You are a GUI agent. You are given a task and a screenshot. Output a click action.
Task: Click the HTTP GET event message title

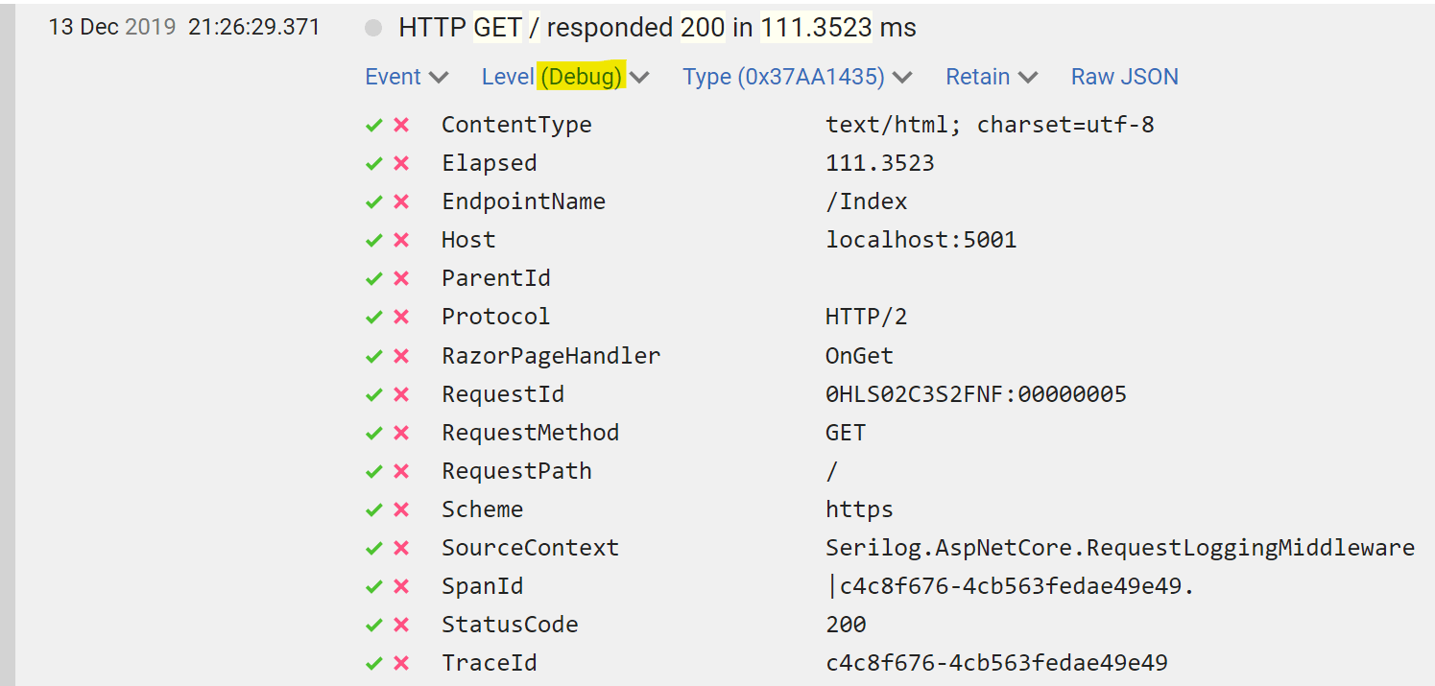[657, 28]
